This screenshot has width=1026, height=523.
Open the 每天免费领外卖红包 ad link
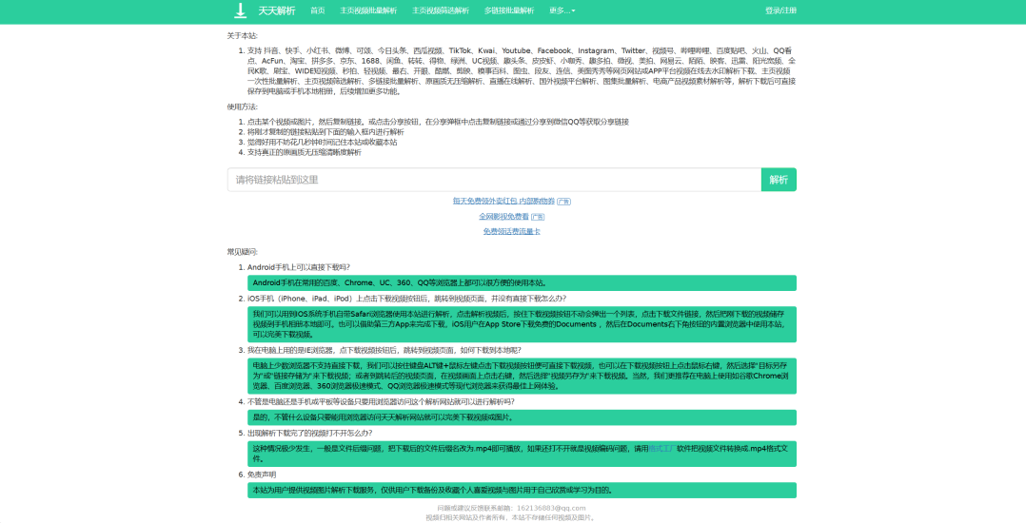503,202
